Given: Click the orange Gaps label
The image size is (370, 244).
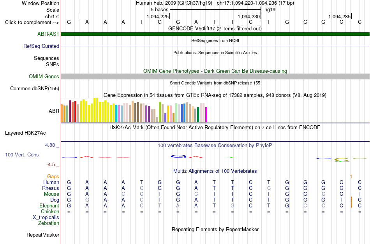Looking at the screenshot, I should (x=53, y=176).
